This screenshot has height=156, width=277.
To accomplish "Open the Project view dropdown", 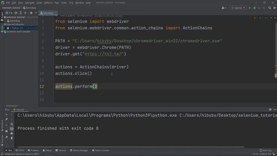I will coord(9,13).
